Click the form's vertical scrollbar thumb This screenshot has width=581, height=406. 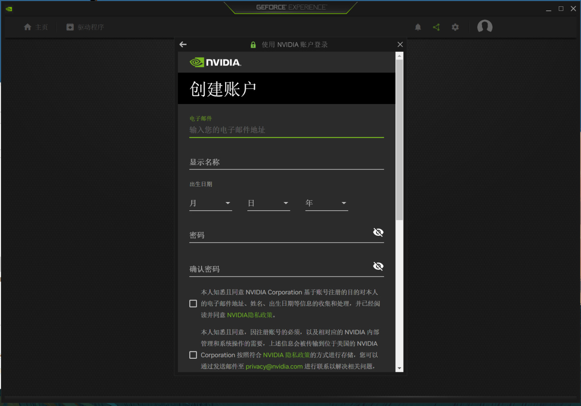[x=399, y=140]
